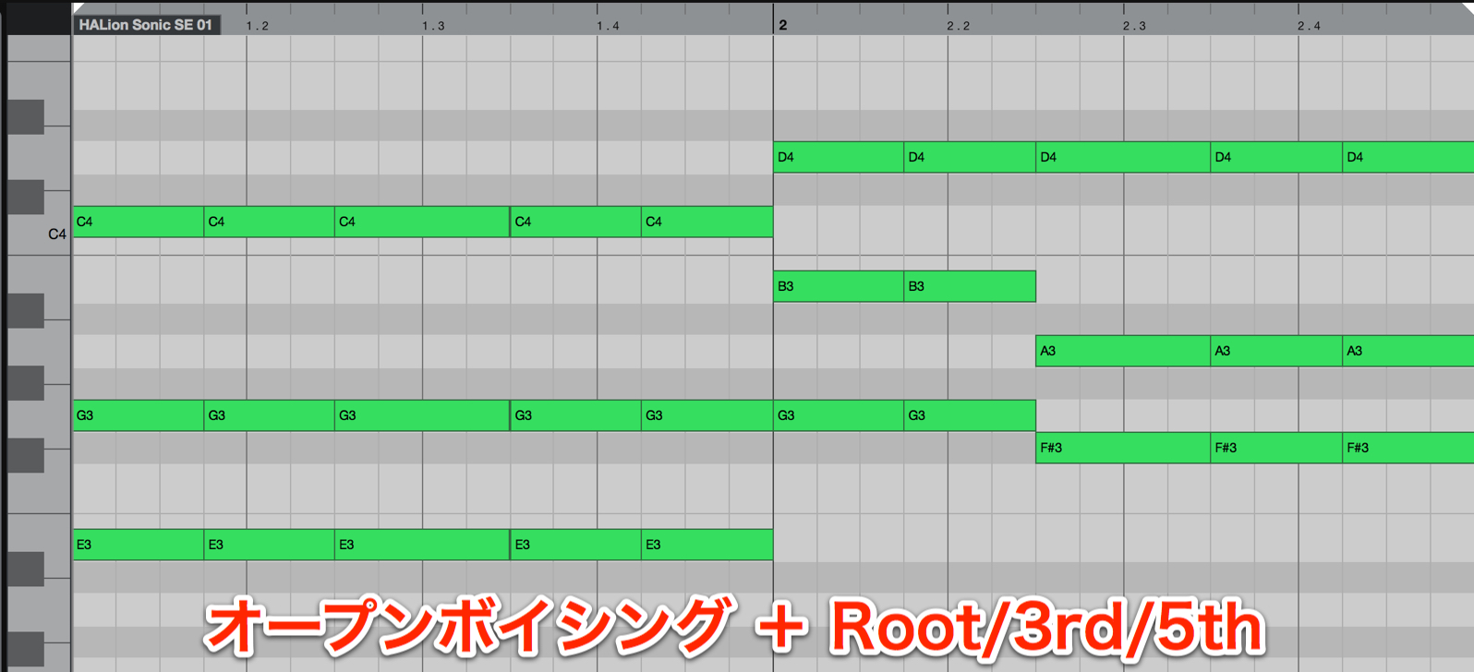Select the first G3 note in bar 2
Viewport: 1474px width, 672px height.
click(x=839, y=415)
